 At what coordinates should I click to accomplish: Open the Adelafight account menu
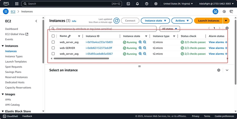[216, 4]
